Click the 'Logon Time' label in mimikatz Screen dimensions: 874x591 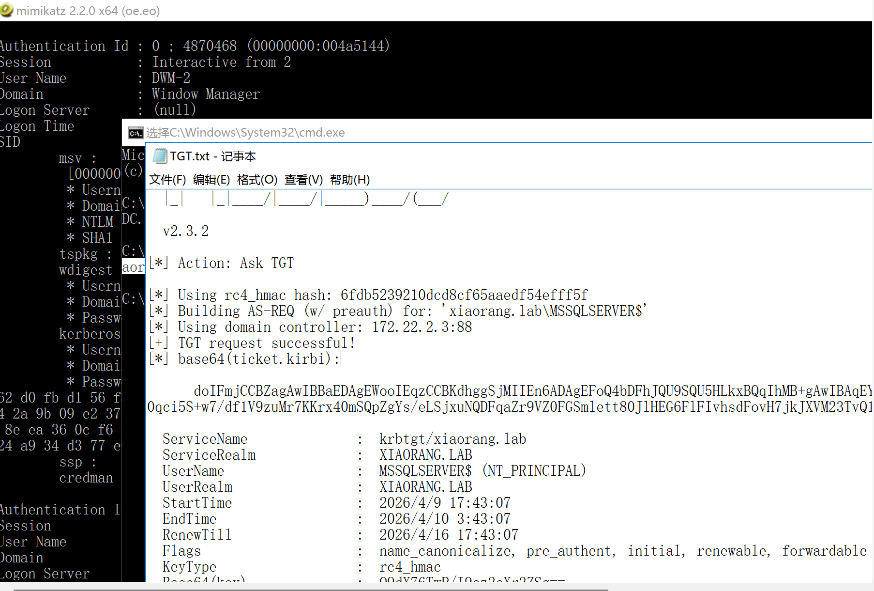coord(37,126)
